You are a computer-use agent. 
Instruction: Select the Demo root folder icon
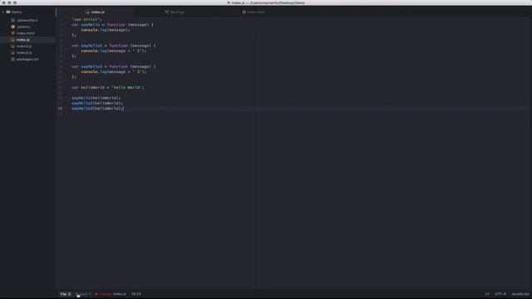click(8, 12)
